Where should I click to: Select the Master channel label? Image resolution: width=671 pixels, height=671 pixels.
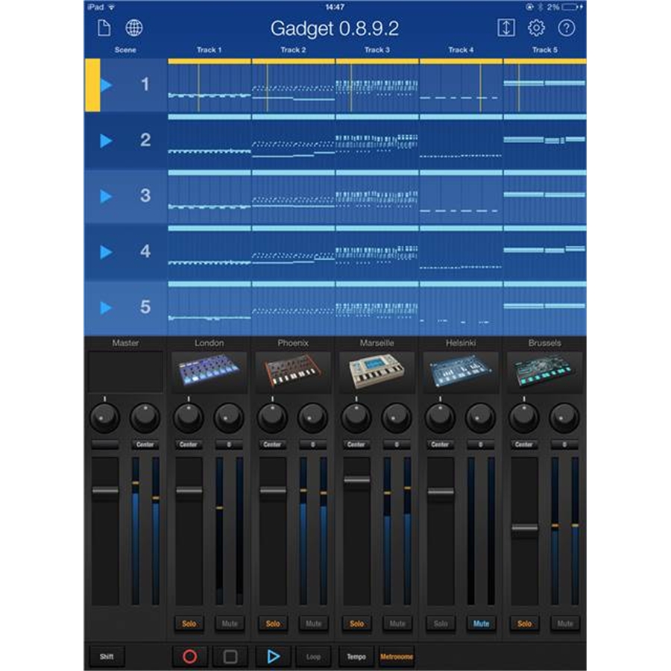coord(125,343)
